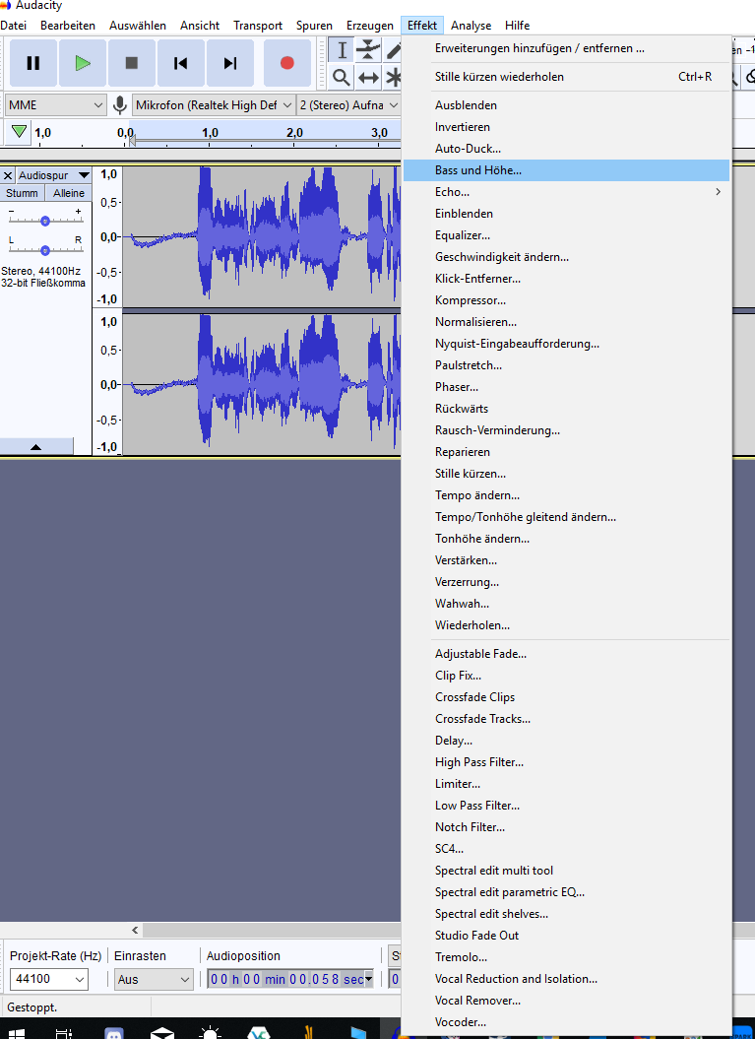Open the Analyse menu
The image size is (755, 1039).
471,26
